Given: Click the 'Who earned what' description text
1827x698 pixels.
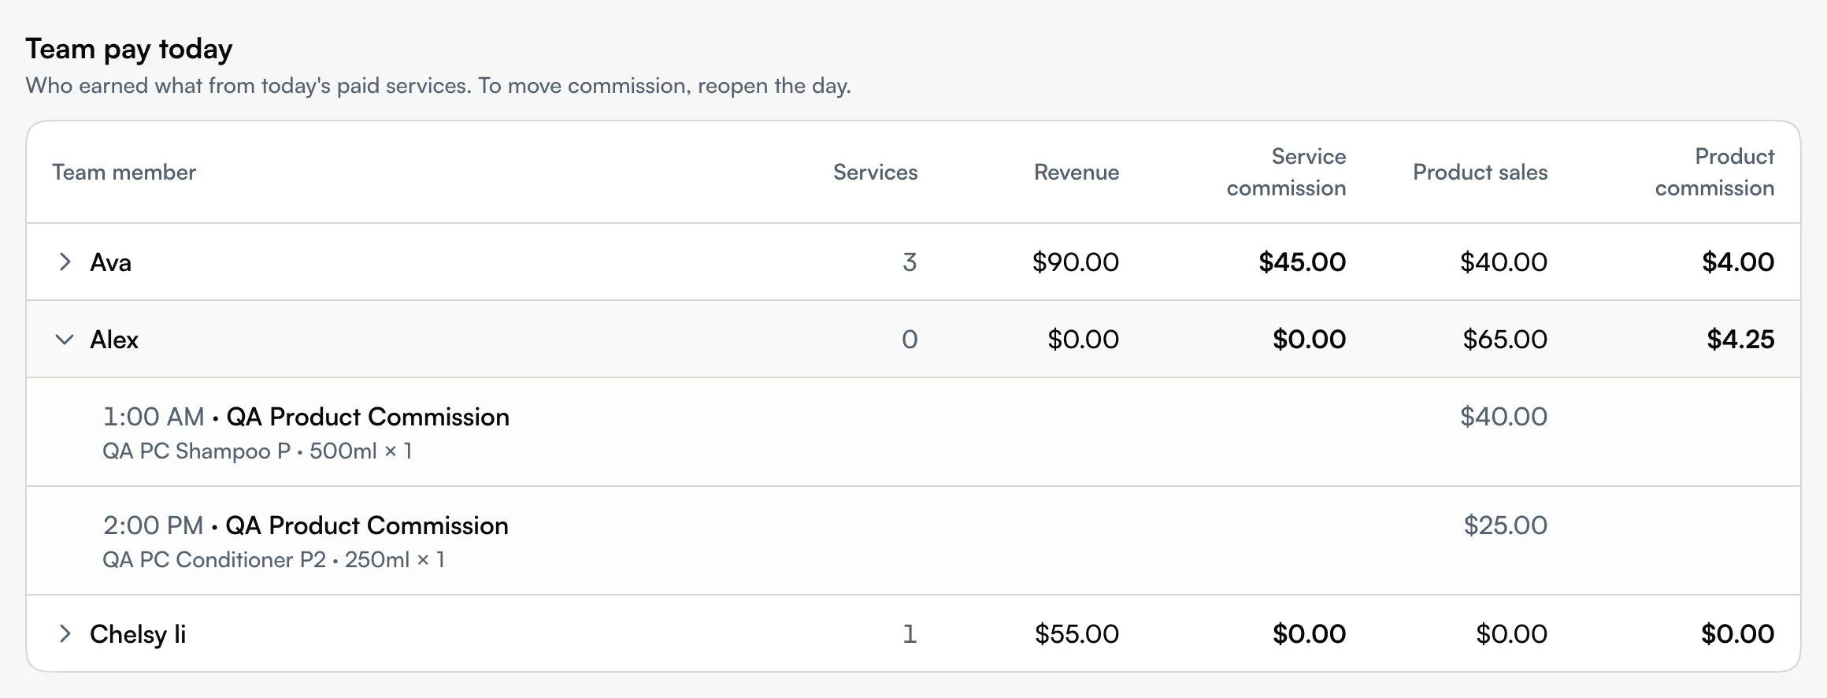Looking at the screenshot, I should (438, 86).
